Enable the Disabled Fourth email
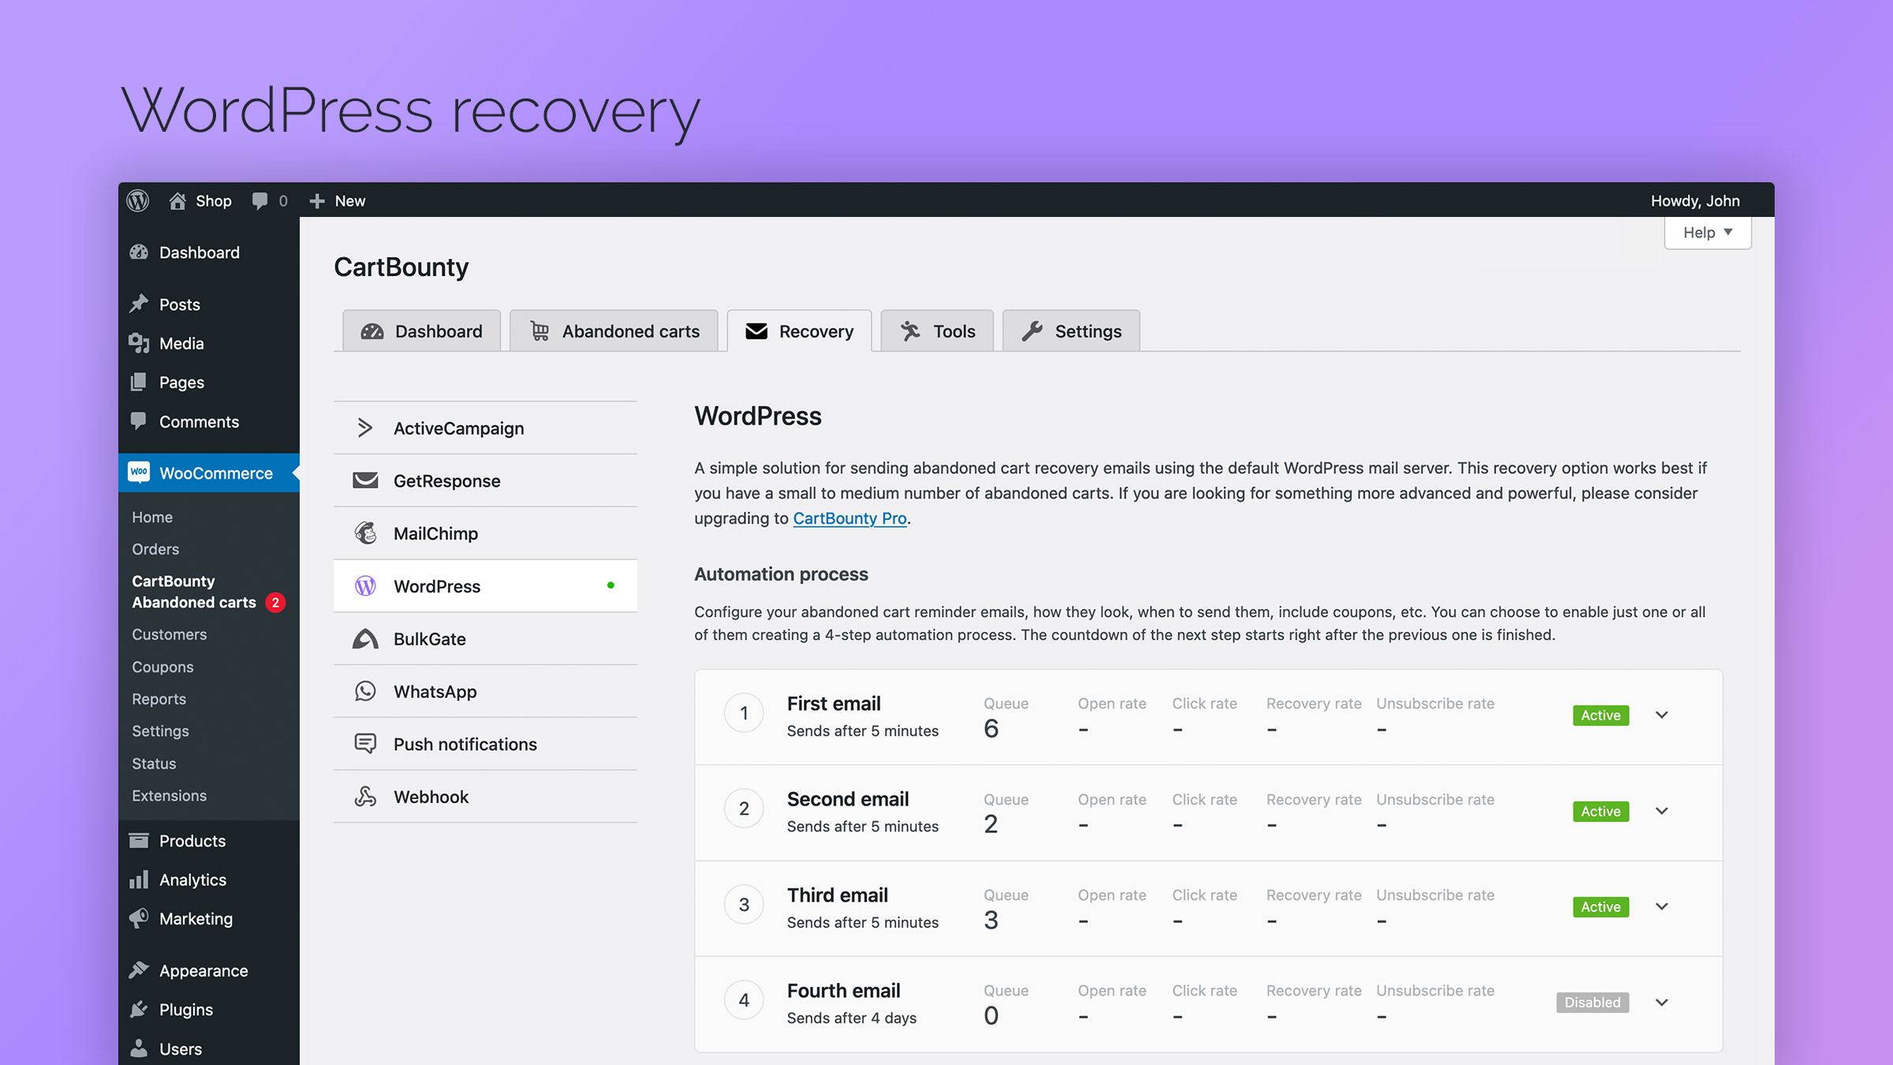This screenshot has height=1065, width=1893. tap(1592, 1002)
